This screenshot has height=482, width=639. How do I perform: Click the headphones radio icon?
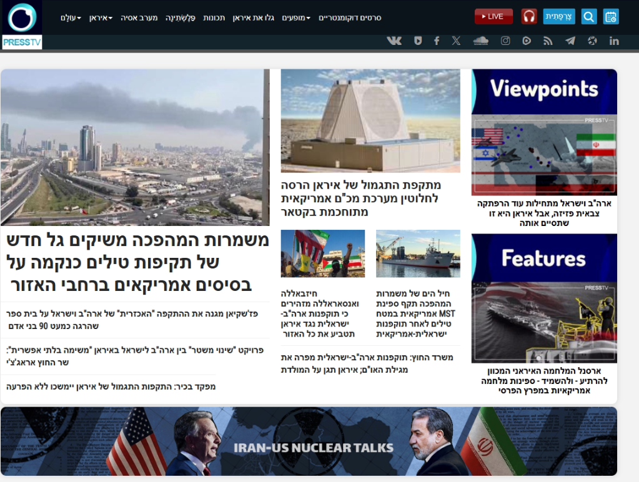529,17
